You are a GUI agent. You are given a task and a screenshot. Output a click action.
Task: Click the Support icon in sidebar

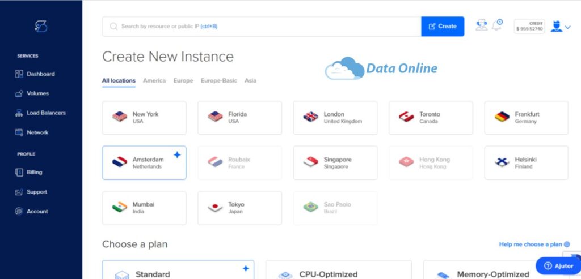point(19,192)
